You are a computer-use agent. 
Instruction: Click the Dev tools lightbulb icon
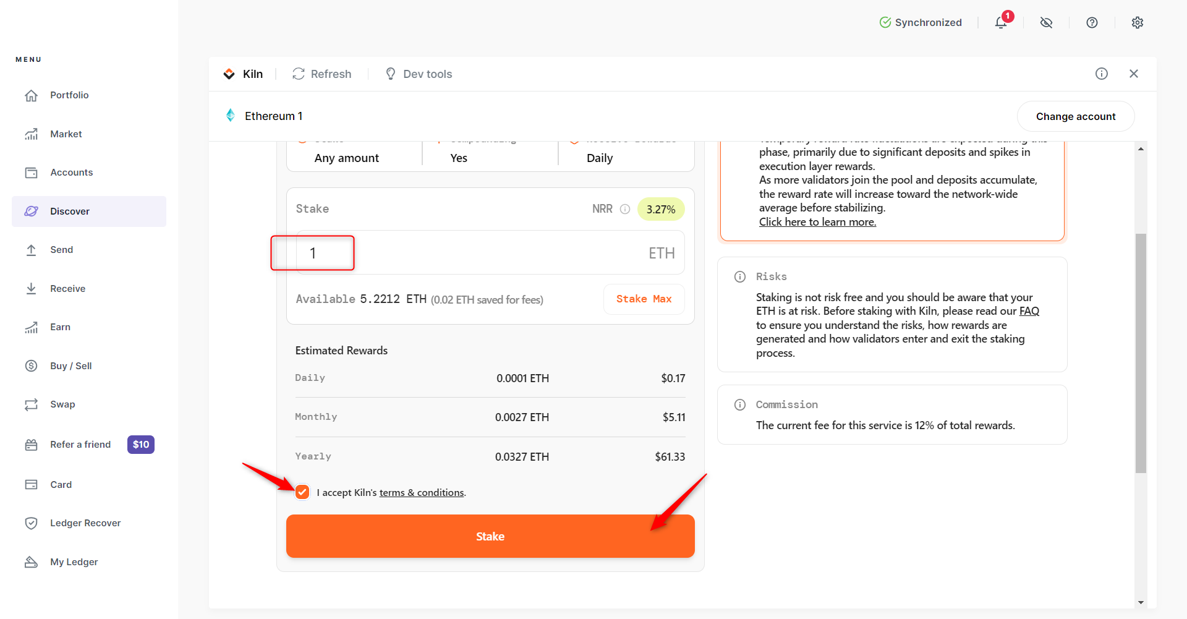point(391,74)
